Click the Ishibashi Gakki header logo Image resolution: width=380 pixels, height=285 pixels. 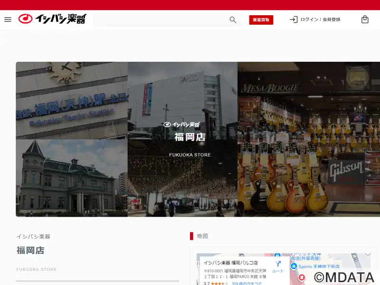52,19
